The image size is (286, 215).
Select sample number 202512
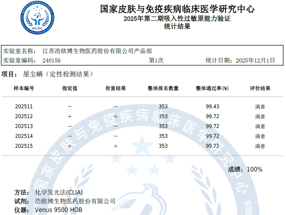click(x=24, y=116)
